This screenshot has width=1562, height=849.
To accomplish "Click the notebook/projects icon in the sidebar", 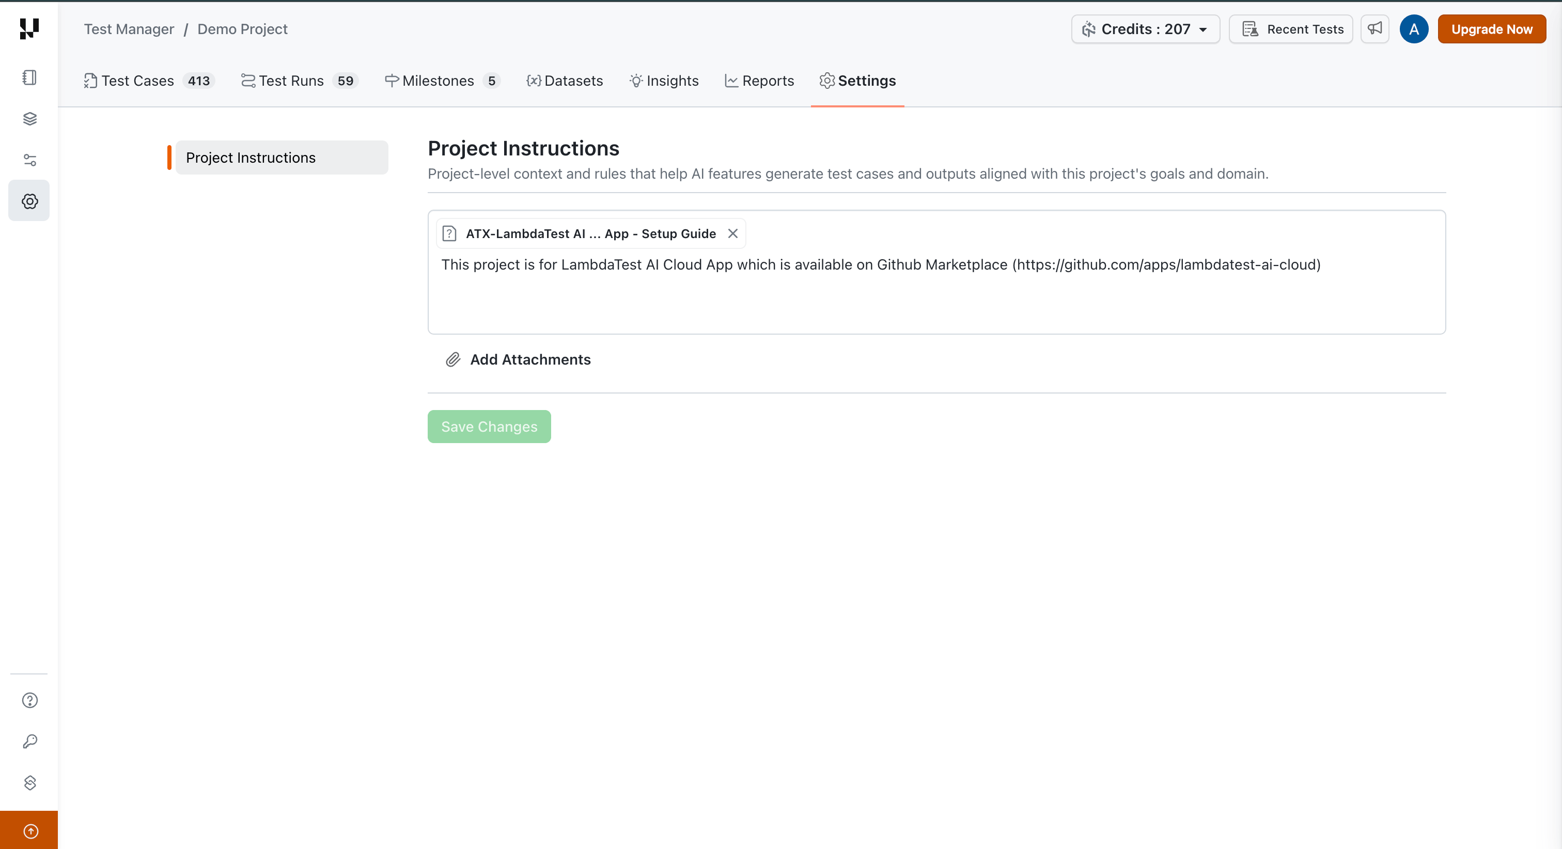I will click(28, 77).
